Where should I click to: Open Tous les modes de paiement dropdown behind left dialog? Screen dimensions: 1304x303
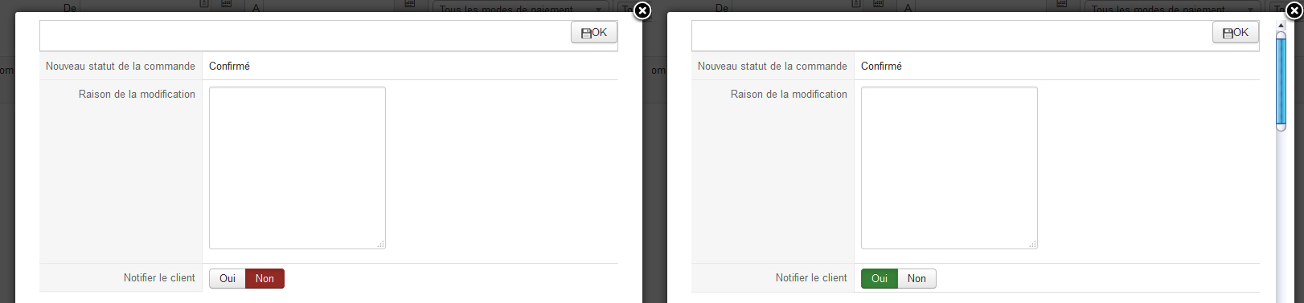(x=521, y=7)
